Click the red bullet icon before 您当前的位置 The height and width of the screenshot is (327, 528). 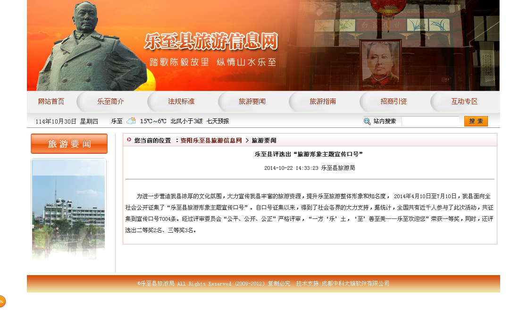pyautogui.click(x=129, y=140)
